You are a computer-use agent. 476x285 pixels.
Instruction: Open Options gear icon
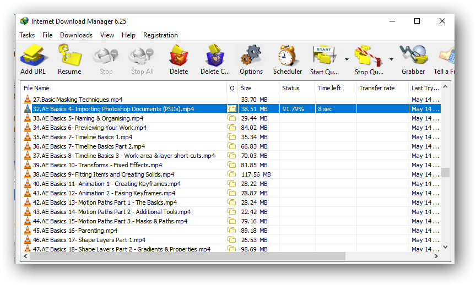coord(251,55)
